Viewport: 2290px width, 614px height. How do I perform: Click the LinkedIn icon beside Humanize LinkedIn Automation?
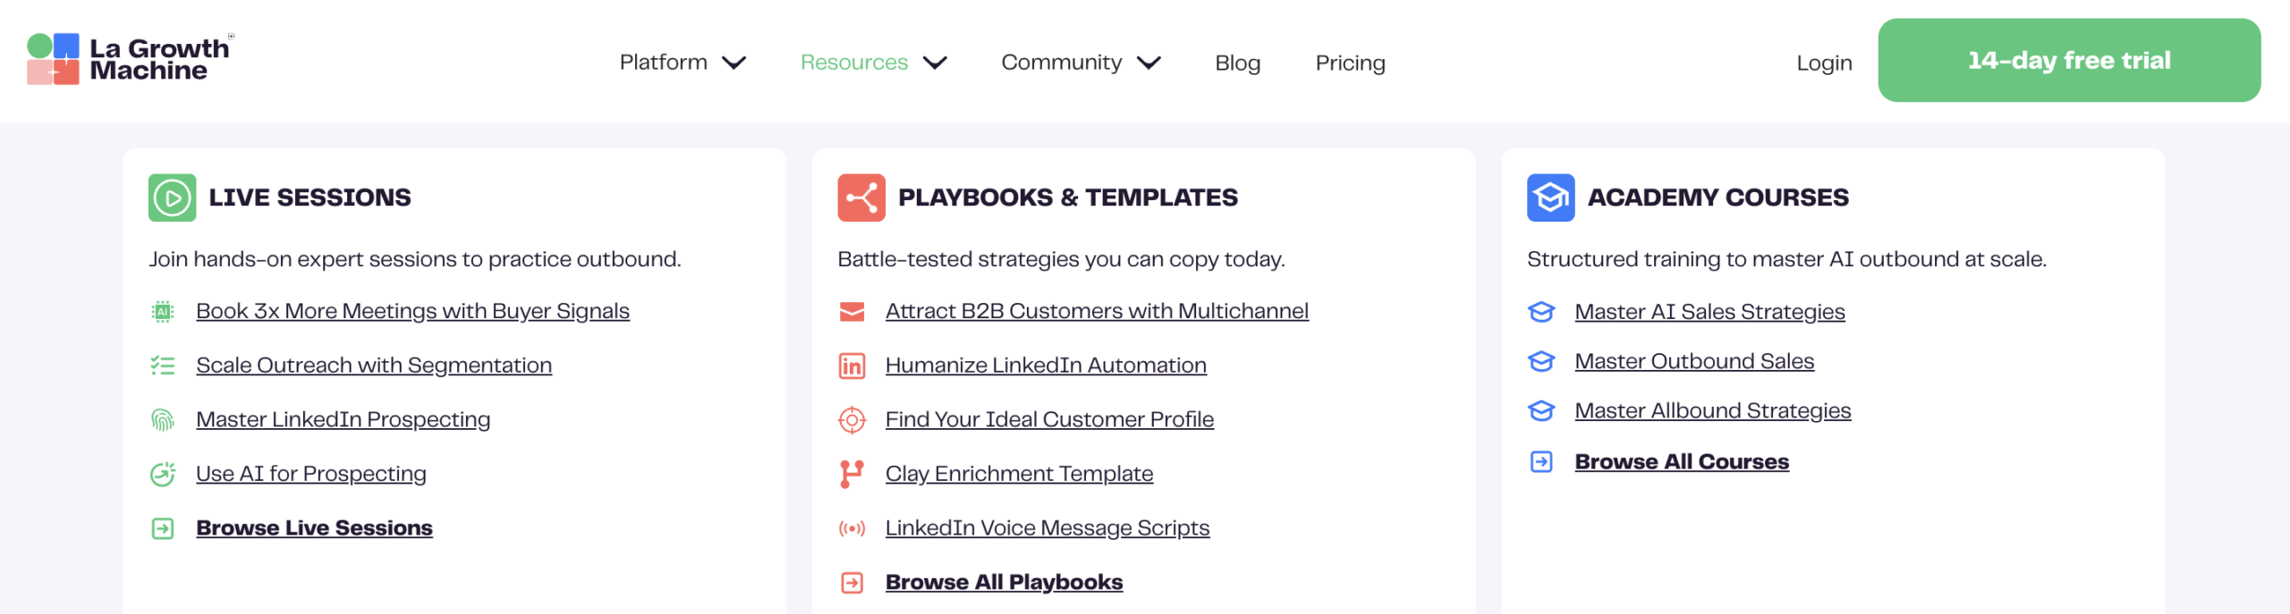pos(852,366)
